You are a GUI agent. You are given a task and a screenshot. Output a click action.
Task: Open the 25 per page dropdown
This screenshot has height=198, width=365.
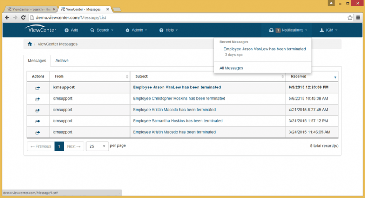click(x=97, y=146)
